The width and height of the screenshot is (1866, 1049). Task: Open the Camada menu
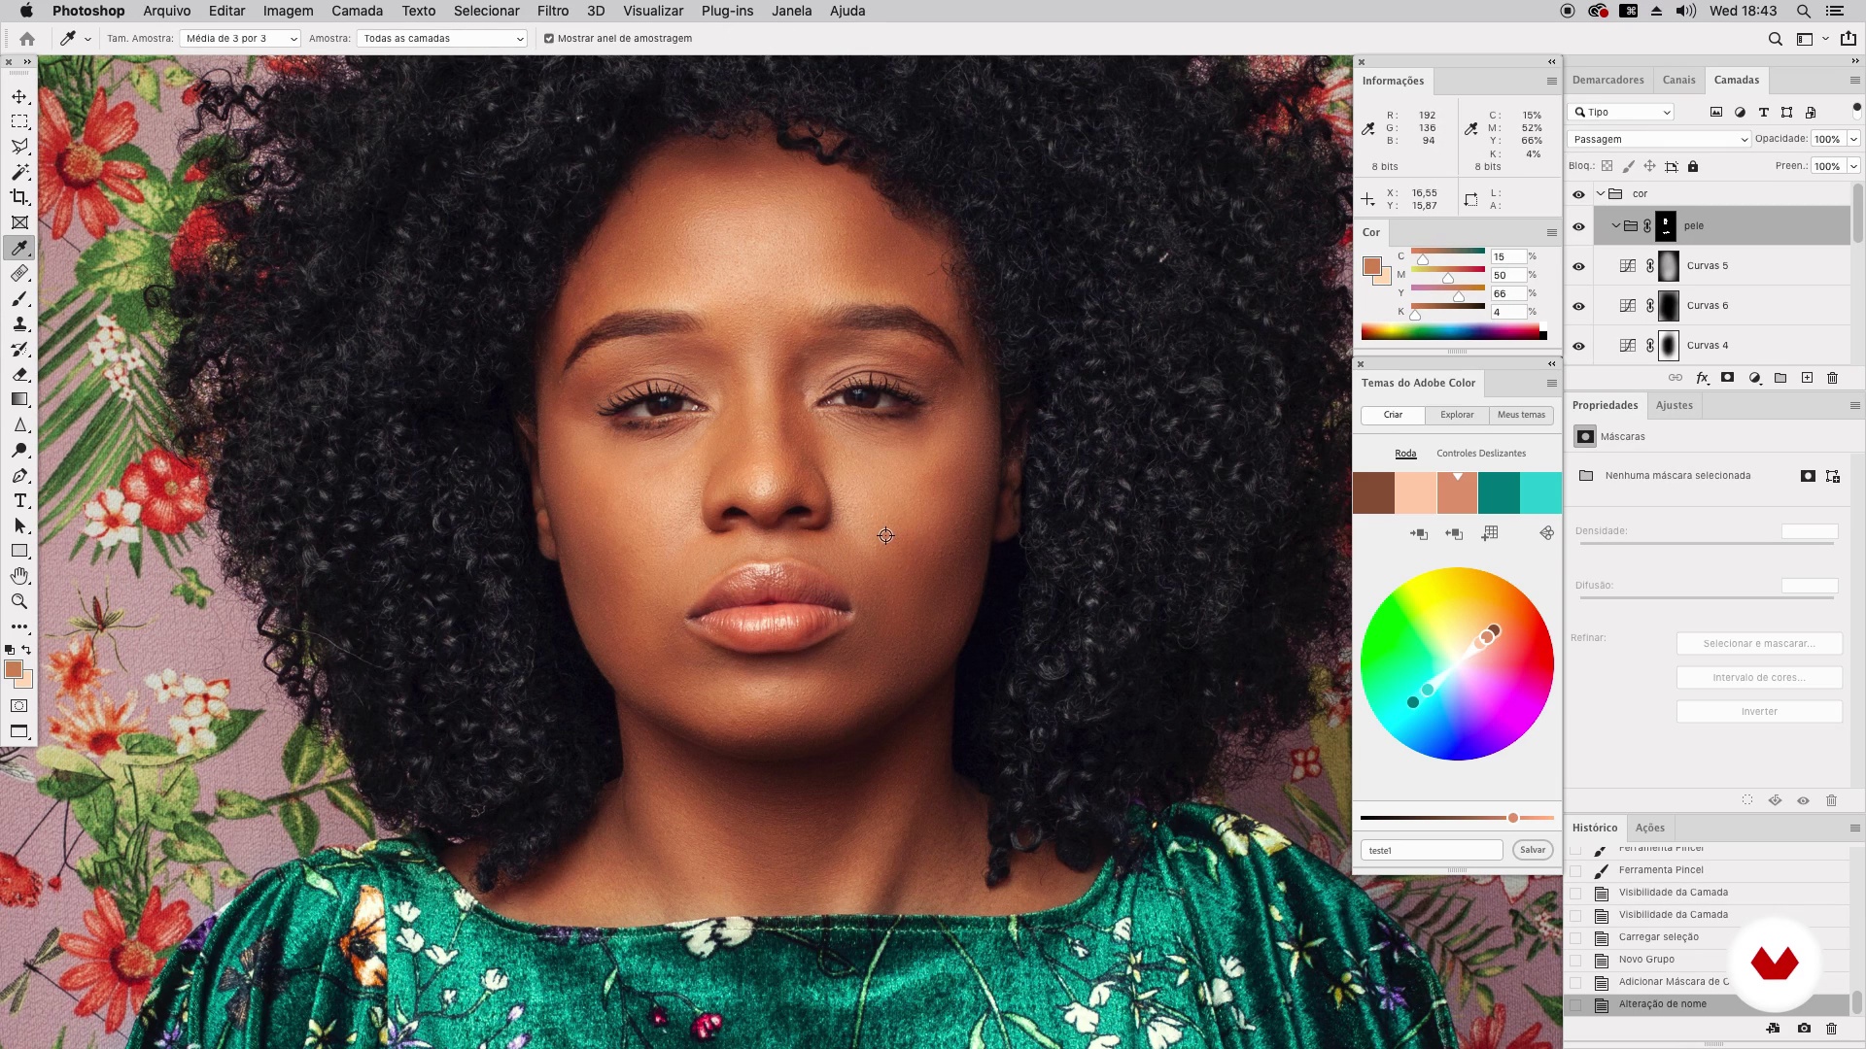[x=357, y=11]
